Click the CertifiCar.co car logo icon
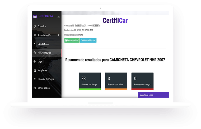Screen dimensions: 201x129 [x=35, y=17]
